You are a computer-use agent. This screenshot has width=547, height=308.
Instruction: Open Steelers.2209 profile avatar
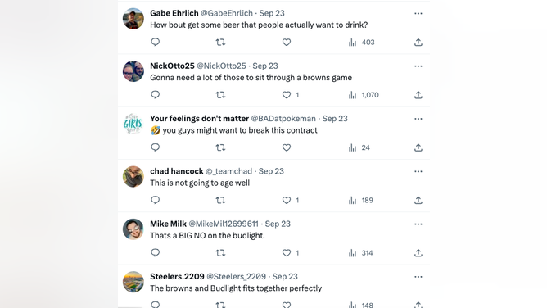133,282
